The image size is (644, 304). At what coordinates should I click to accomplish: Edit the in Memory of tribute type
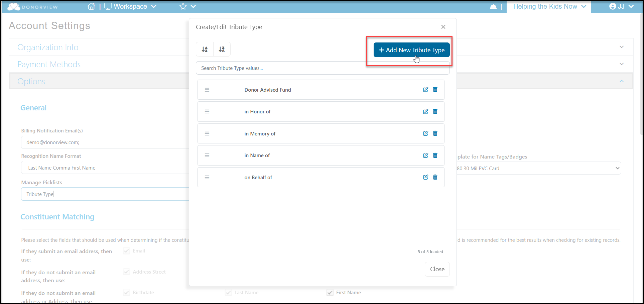coord(425,133)
